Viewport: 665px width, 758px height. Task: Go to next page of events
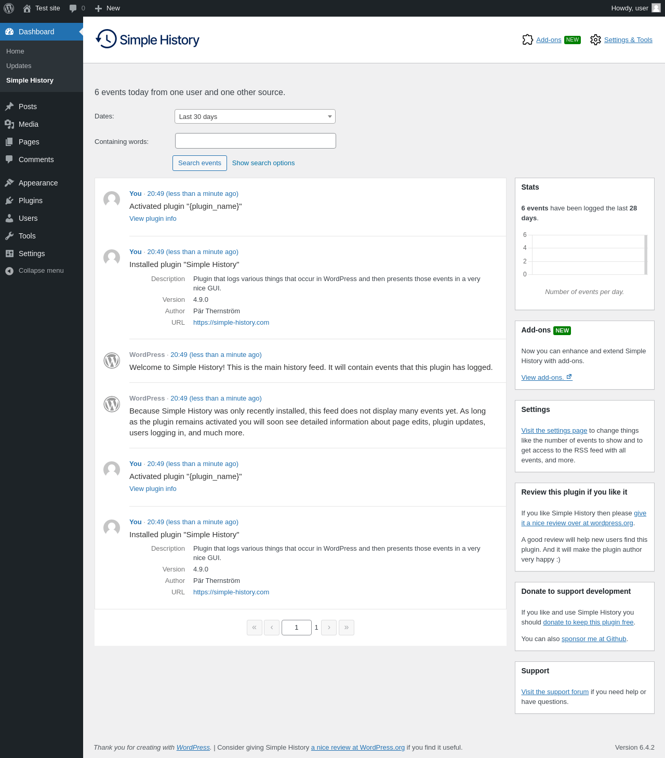pos(329,628)
